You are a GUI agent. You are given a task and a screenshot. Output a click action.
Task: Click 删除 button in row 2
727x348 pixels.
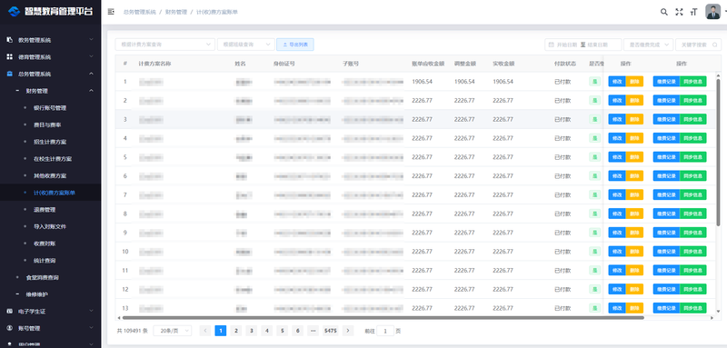coord(634,101)
